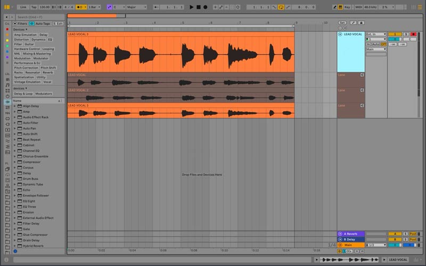The height and width of the screenshot is (266, 426).
Task: Solo the LEAD VOCAL track
Action: 406,34
